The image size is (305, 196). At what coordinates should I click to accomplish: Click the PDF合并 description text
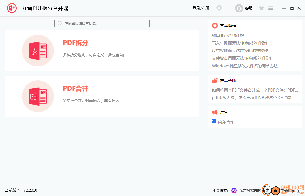pyautogui.click(x=91, y=101)
